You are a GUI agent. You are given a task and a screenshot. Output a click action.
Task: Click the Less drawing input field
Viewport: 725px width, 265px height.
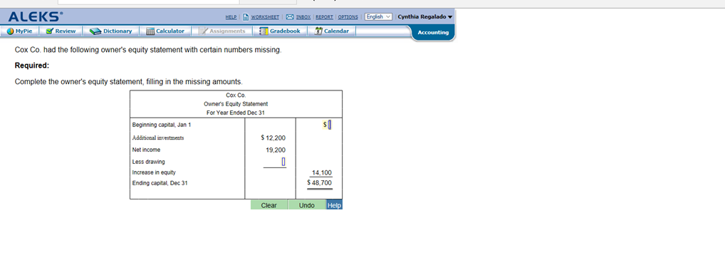coord(283,162)
